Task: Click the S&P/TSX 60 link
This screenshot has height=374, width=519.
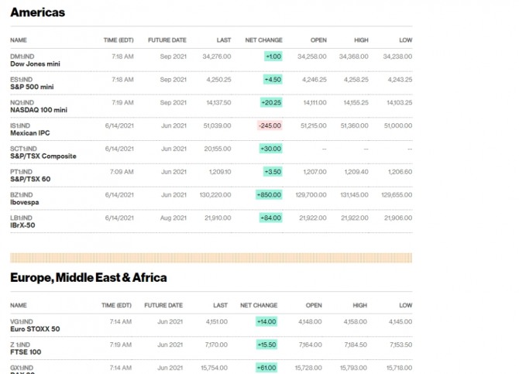Action: (x=32, y=179)
